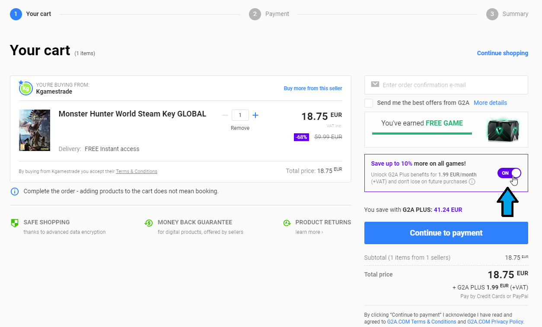Remove Monster Hunter World from cart
The image size is (542, 327).
(240, 128)
